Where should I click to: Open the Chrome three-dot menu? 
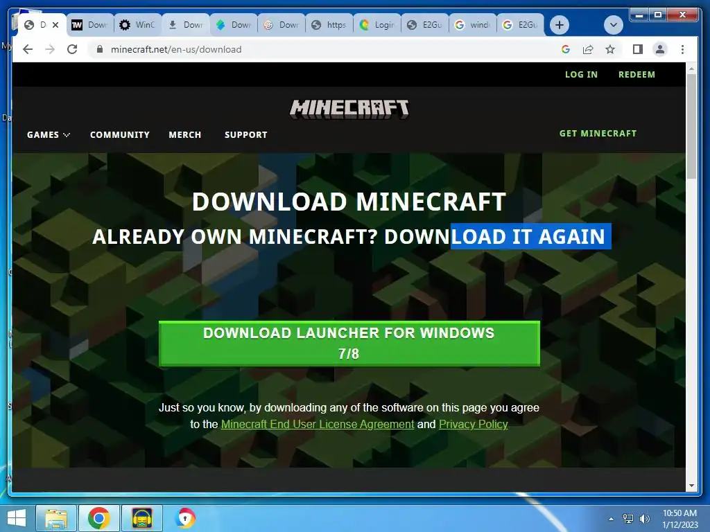(682, 49)
